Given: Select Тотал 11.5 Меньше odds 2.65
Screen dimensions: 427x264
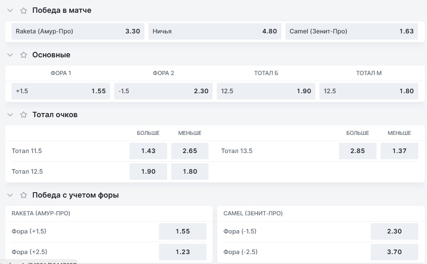Looking at the screenshot, I should [190, 151].
